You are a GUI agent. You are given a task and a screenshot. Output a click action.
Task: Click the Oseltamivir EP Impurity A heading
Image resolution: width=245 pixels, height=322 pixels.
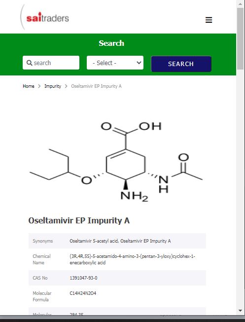tap(79, 221)
